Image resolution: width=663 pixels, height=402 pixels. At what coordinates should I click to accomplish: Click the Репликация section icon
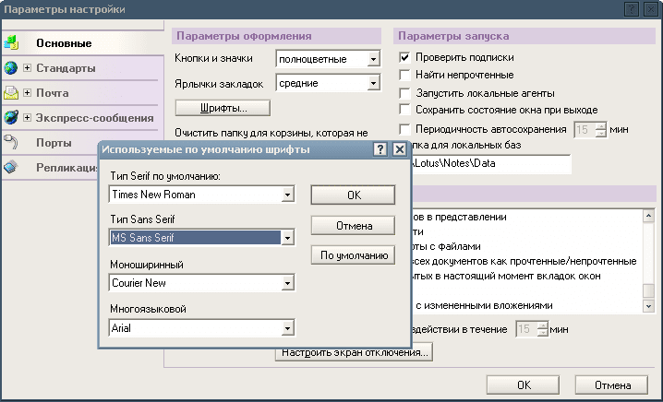(11, 167)
